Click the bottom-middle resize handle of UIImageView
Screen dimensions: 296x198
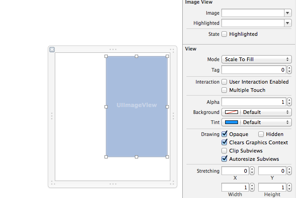[136, 157]
